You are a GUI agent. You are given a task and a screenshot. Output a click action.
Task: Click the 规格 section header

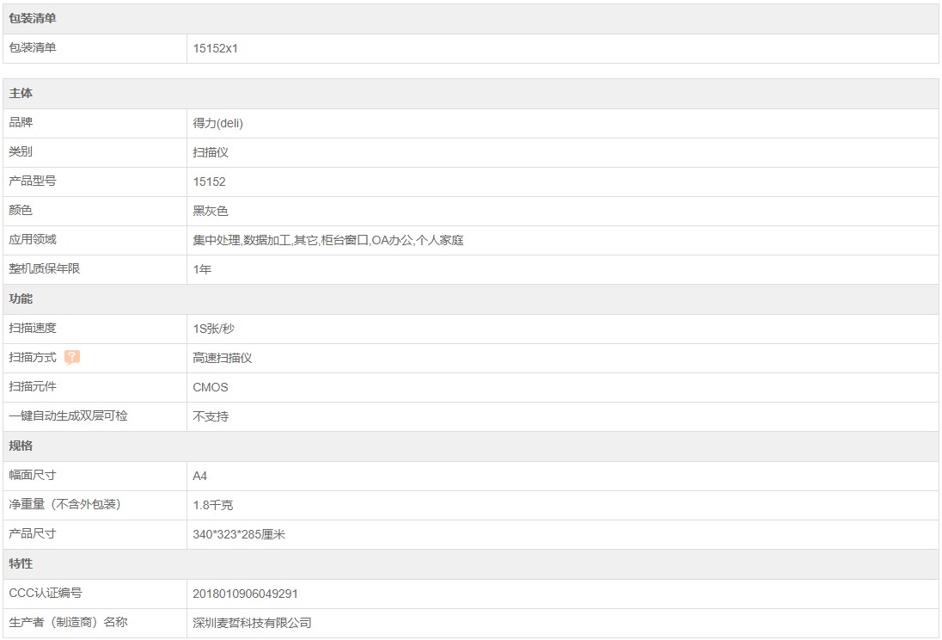point(21,446)
